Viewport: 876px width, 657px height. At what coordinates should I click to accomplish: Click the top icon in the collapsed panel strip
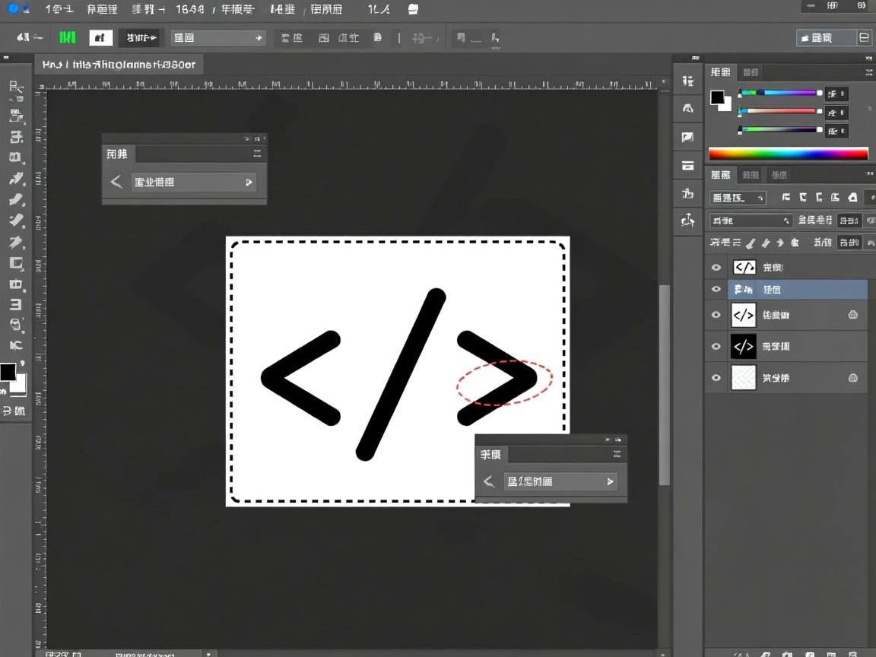[x=687, y=81]
